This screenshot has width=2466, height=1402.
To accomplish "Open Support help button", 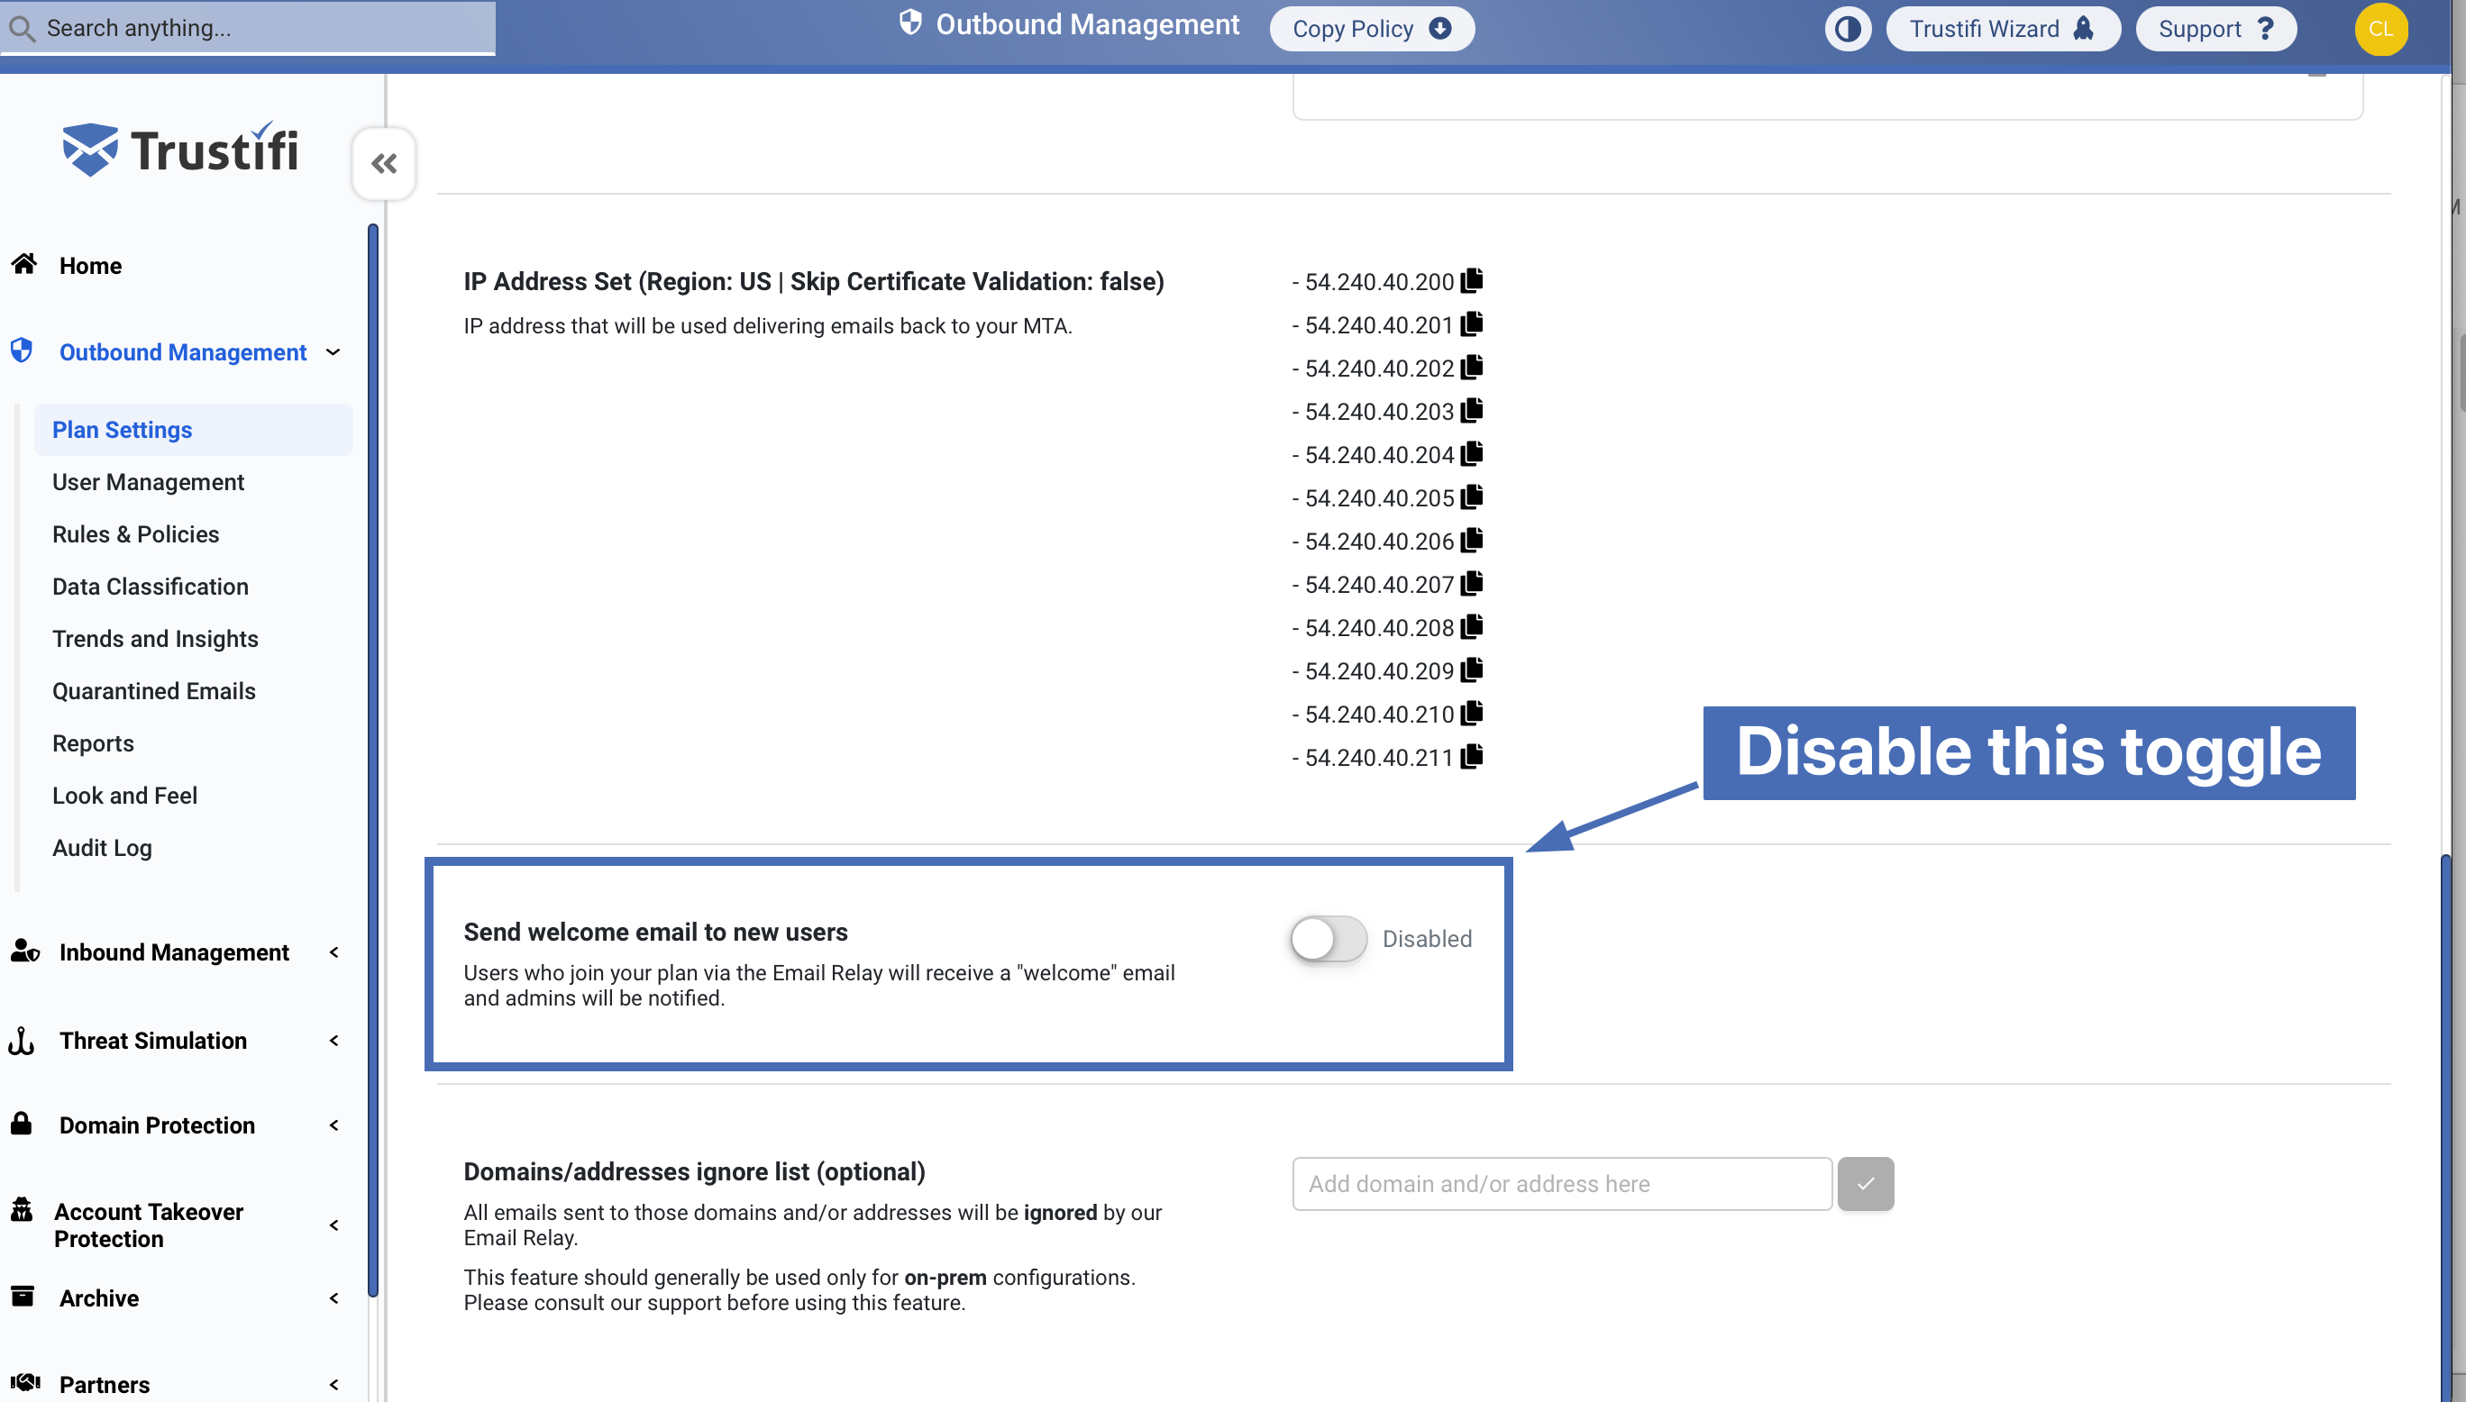I will [2215, 29].
